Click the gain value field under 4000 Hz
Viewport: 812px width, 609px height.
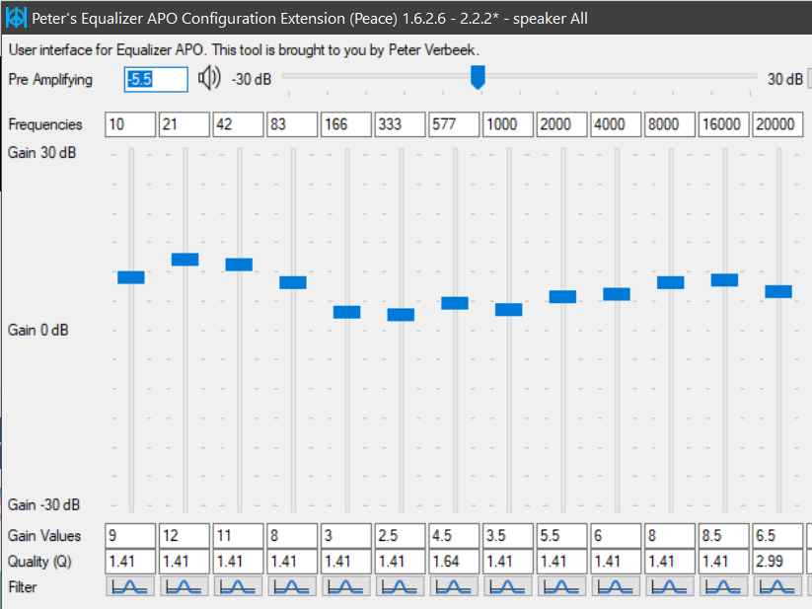click(x=615, y=535)
